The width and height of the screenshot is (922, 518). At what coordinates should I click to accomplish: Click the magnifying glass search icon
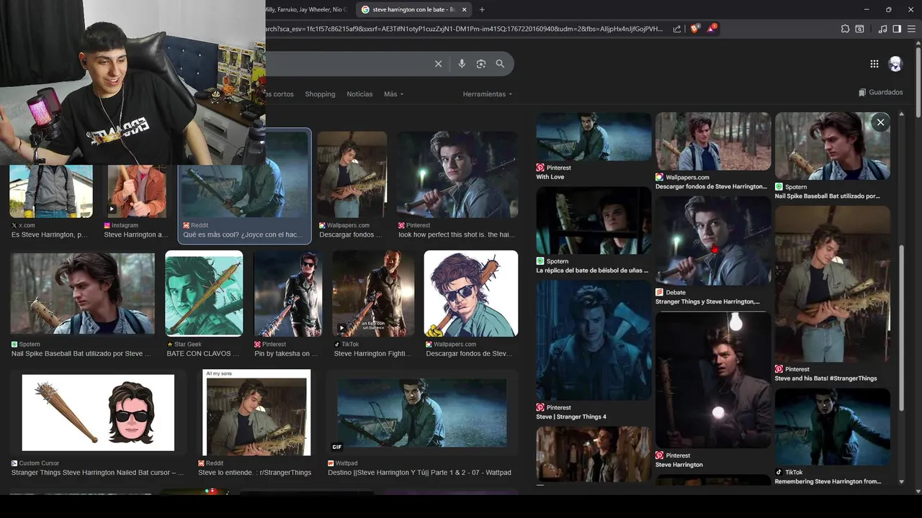500,64
